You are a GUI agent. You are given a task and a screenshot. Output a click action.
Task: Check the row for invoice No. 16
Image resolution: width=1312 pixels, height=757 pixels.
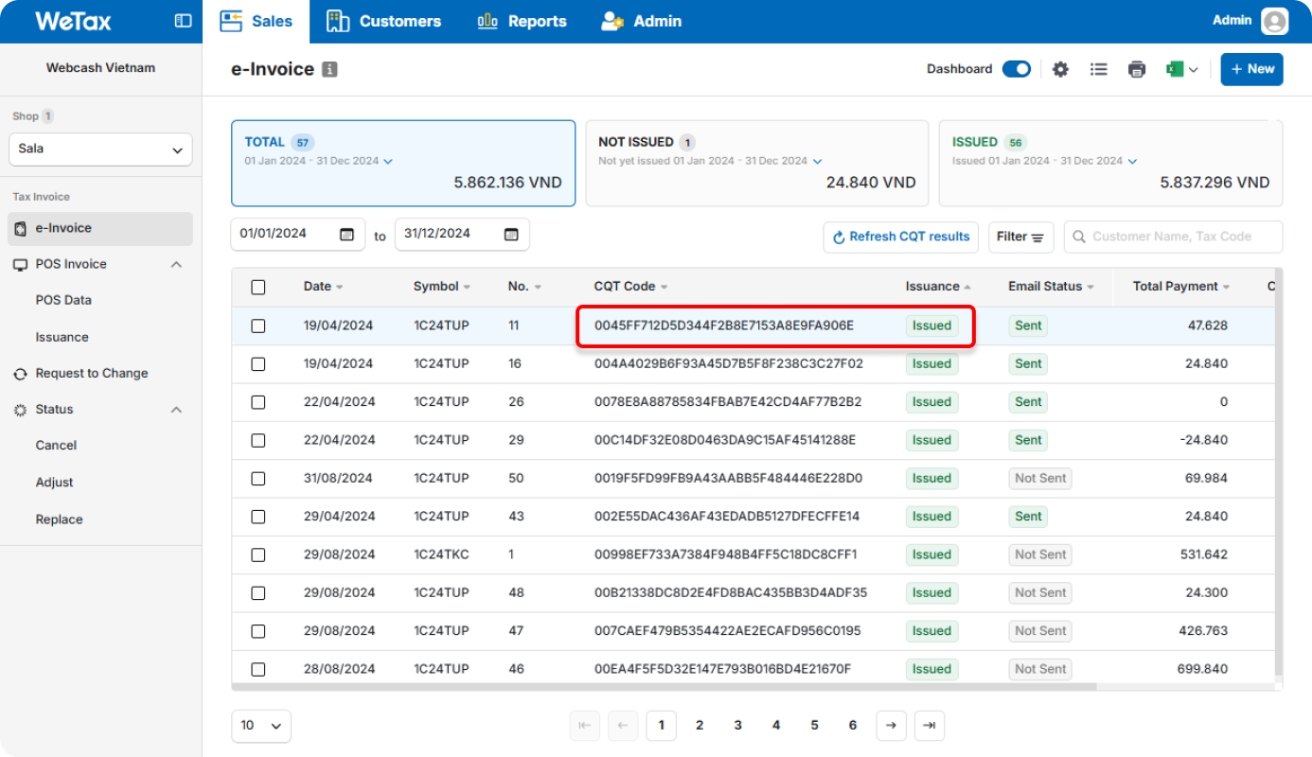pos(258,363)
